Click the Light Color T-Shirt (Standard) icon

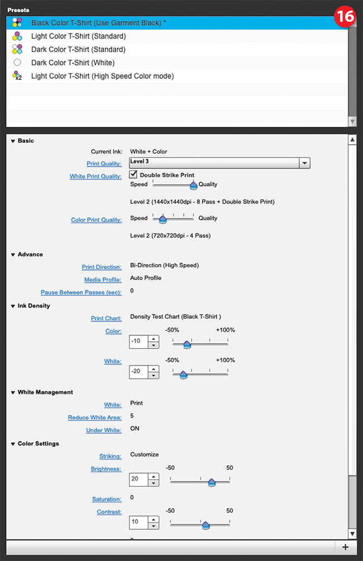17,36
